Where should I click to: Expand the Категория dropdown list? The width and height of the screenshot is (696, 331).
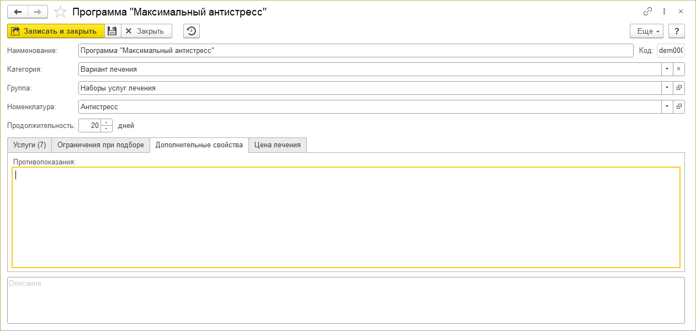coord(667,69)
